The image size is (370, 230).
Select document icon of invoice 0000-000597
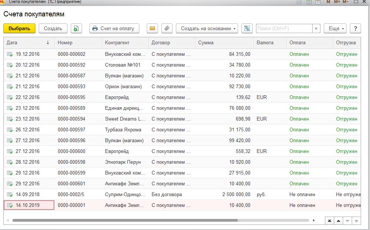pos(10,130)
